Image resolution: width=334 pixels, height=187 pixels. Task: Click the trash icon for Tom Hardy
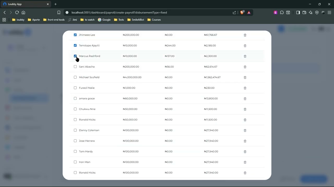coord(245,152)
